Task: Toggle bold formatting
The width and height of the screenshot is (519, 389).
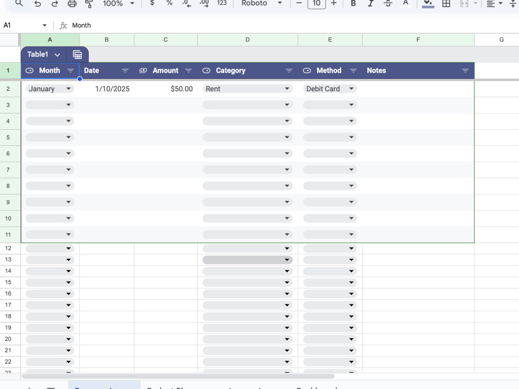Action: click(x=353, y=3)
